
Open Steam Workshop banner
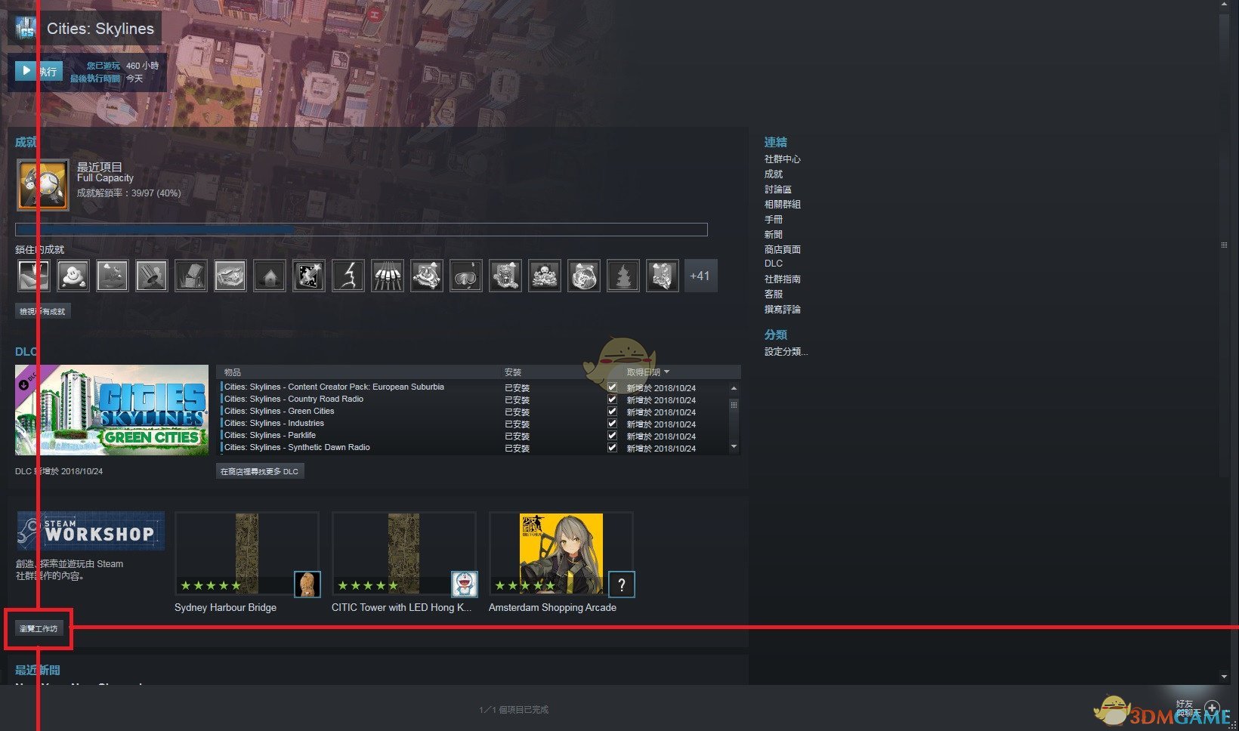click(91, 531)
